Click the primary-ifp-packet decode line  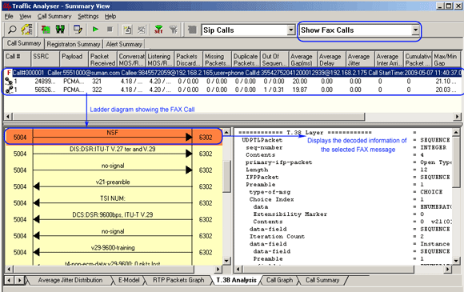(x=278, y=162)
